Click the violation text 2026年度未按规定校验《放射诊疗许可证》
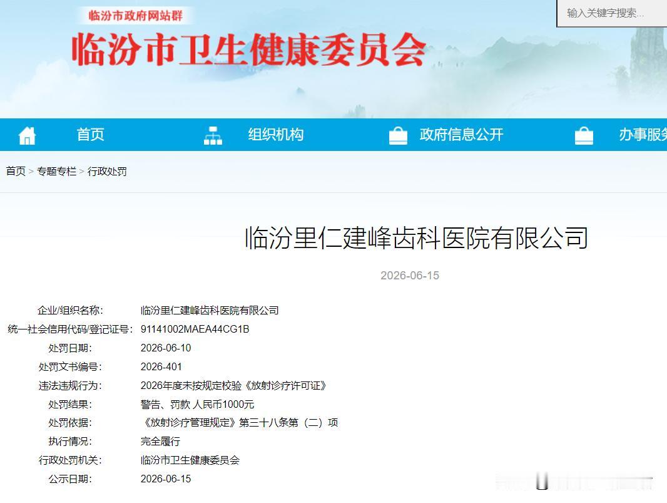Screen dimensions: 667x503 [x=234, y=385]
